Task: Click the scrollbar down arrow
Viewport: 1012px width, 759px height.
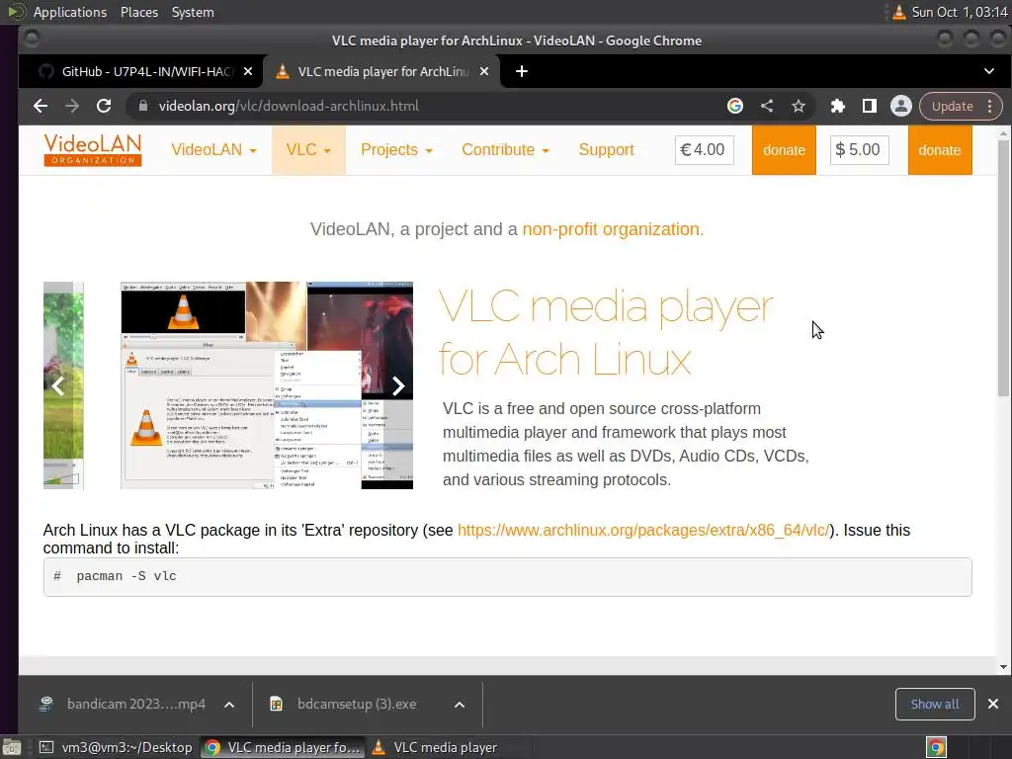Action: [x=1003, y=667]
